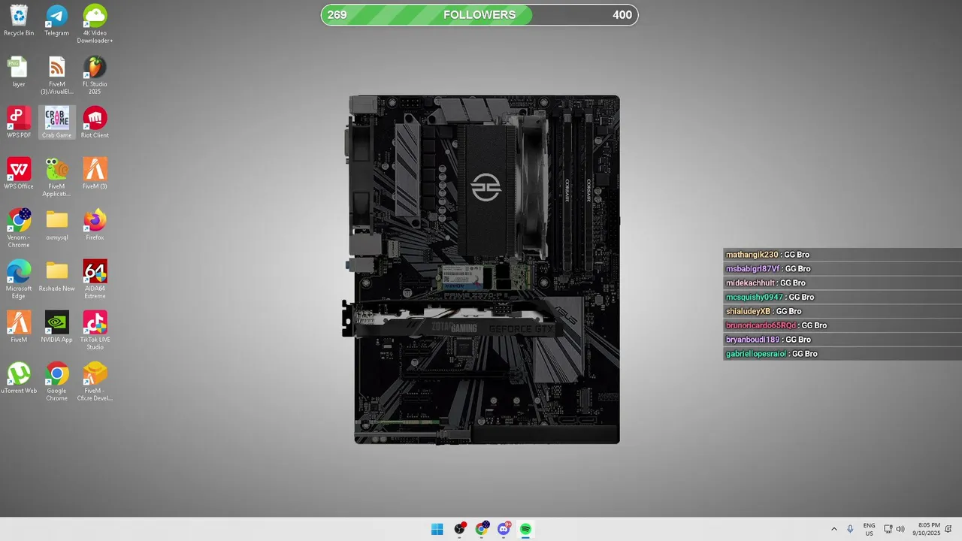Select the Telegram desktop shortcut

coord(57,21)
